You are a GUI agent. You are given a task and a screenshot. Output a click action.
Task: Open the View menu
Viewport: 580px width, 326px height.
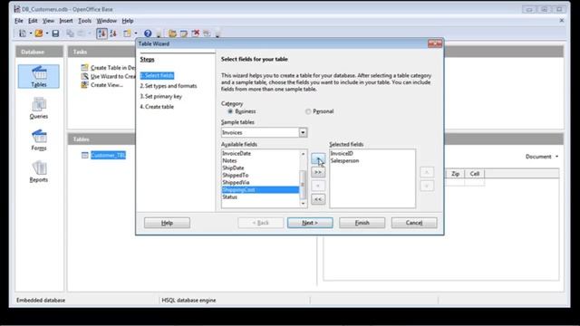pos(48,21)
